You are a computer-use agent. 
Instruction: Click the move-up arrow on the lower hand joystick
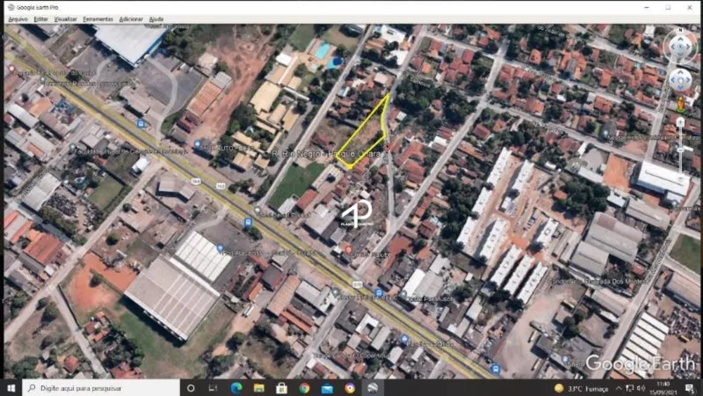pyautogui.click(x=680, y=72)
